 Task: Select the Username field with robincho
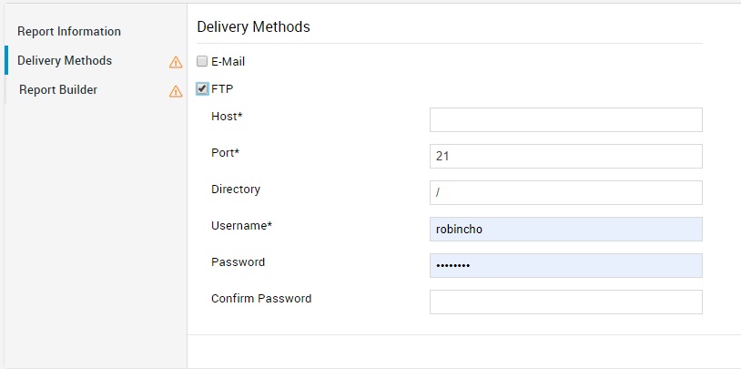(x=565, y=230)
